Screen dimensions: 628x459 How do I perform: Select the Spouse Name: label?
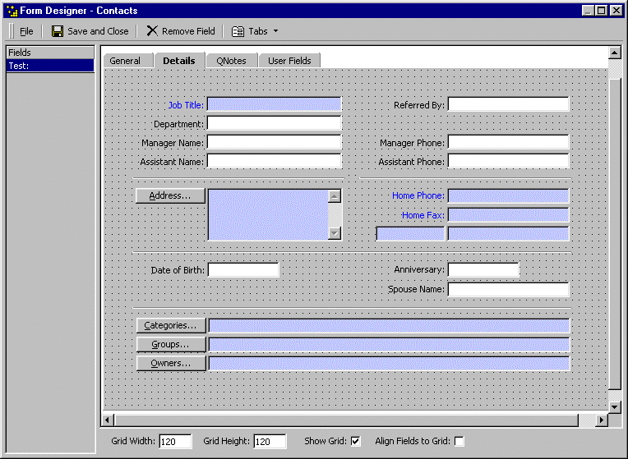[416, 289]
